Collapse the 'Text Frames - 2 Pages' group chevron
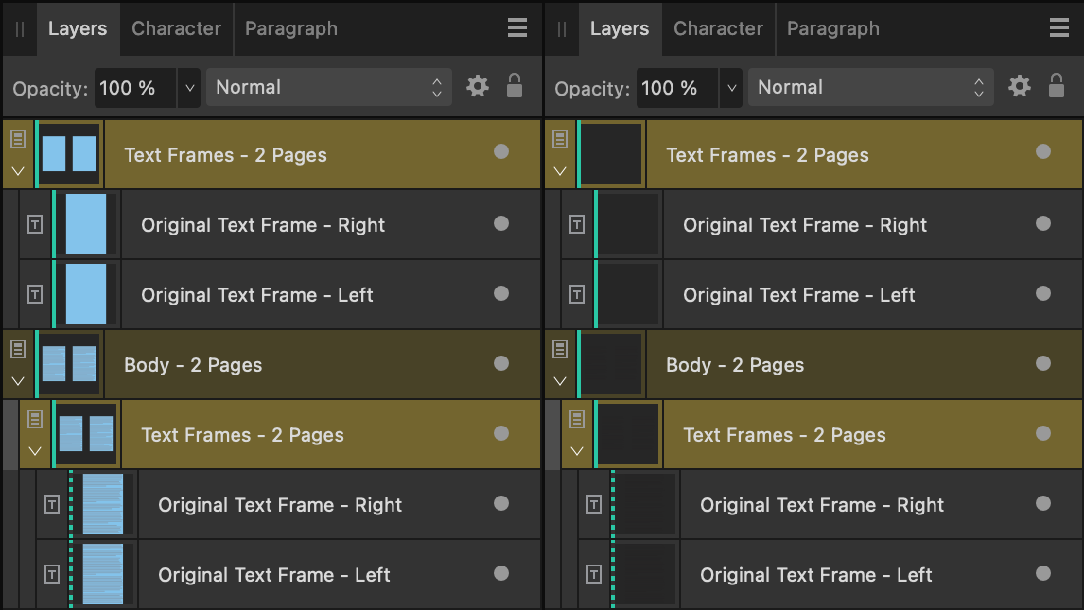 (x=17, y=168)
